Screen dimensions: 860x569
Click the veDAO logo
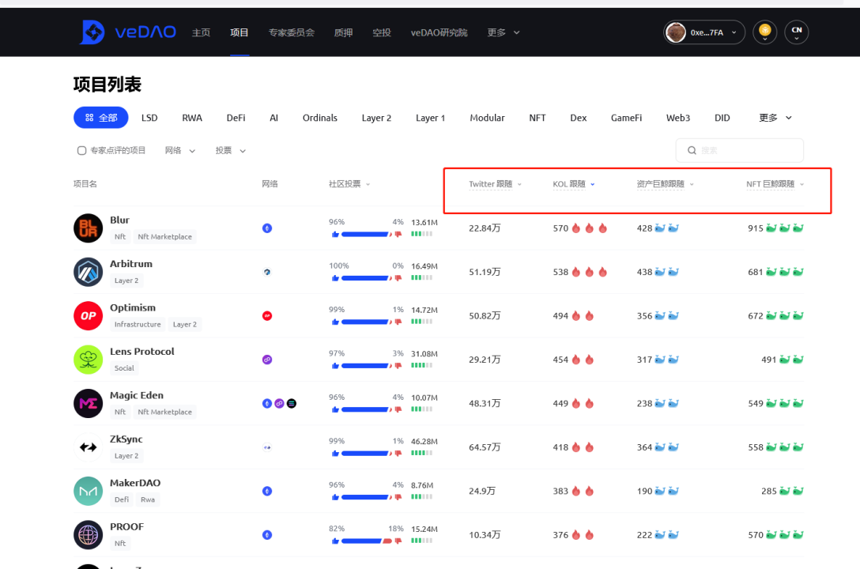tap(128, 32)
